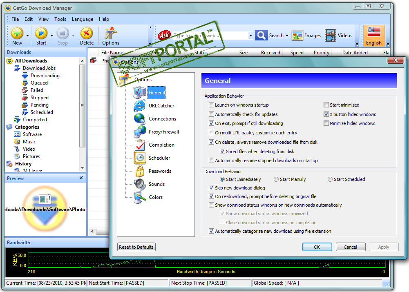Open the Stop button dropdown arrow
This screenshot has height=292, width=409.
[x=73, y=36]
